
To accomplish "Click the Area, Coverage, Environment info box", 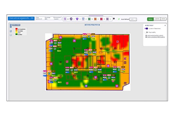I will tap(49, 18).
